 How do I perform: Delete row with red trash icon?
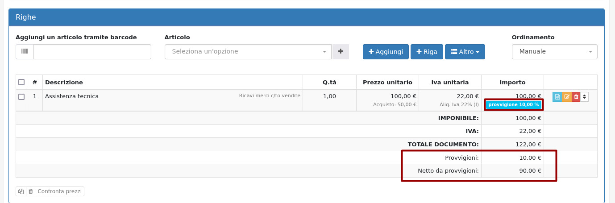(576, 96)
